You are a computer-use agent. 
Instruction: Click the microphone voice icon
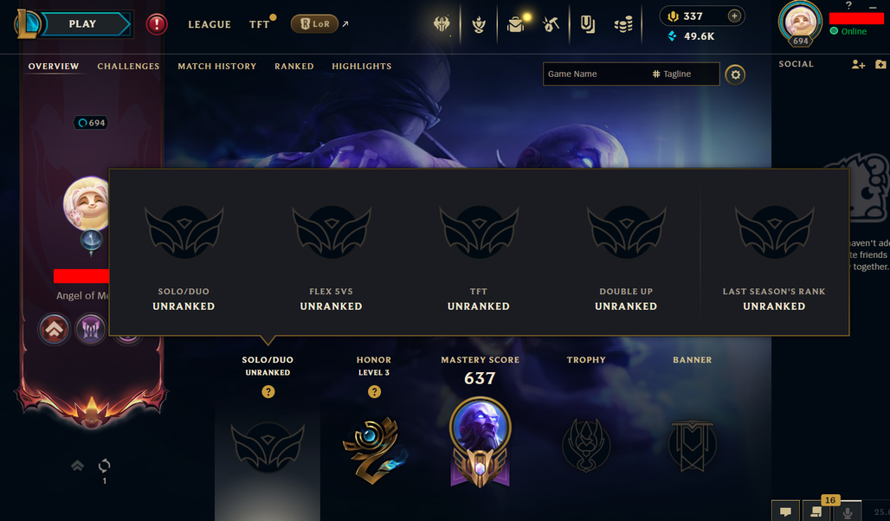[848, 512]
